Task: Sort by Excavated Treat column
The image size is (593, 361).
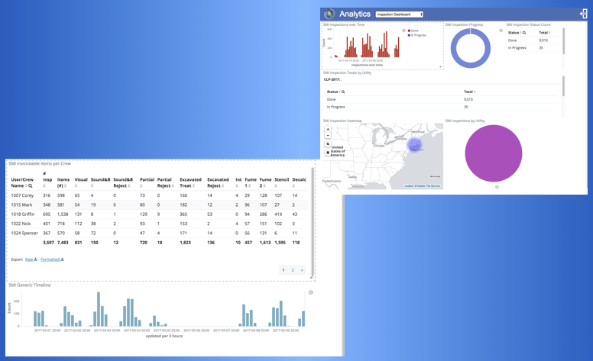Action: point(193,185)
